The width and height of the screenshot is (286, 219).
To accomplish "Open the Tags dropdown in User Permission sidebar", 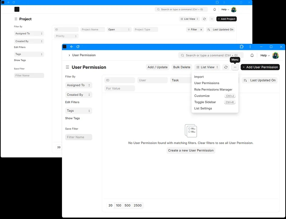I will [x=79, y=111].
